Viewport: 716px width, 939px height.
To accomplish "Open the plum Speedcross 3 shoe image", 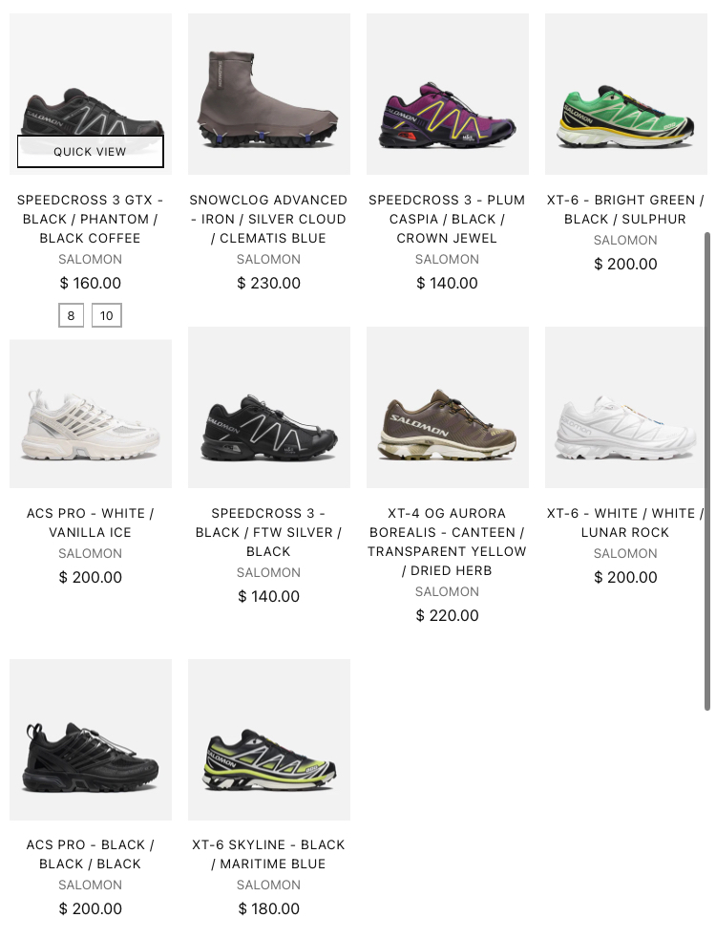I will (x=447, y=94).
